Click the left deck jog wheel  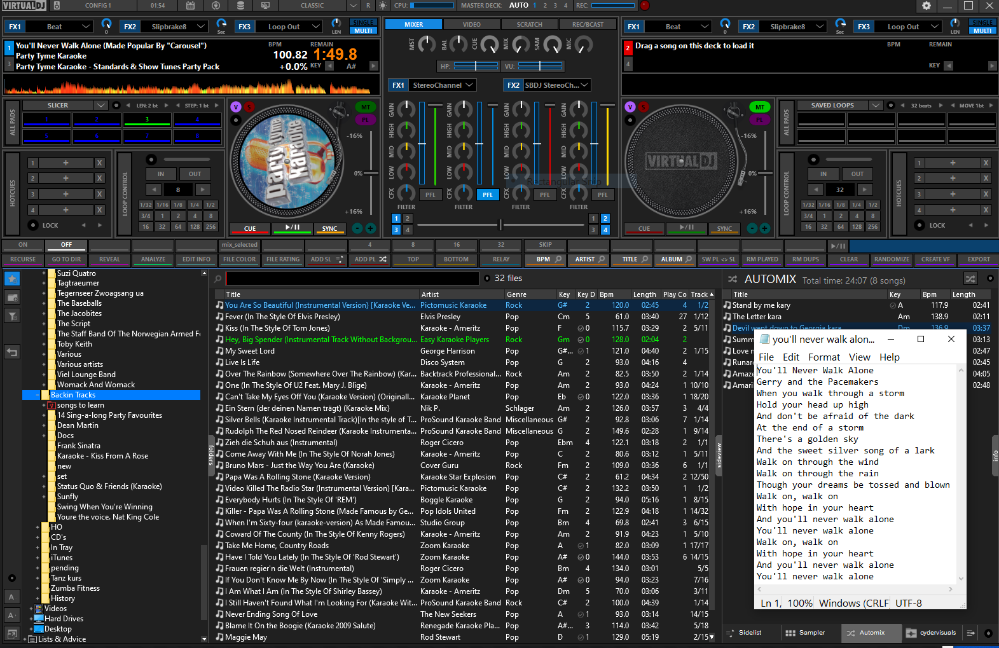pyautogui.click(x=287, y=162)
